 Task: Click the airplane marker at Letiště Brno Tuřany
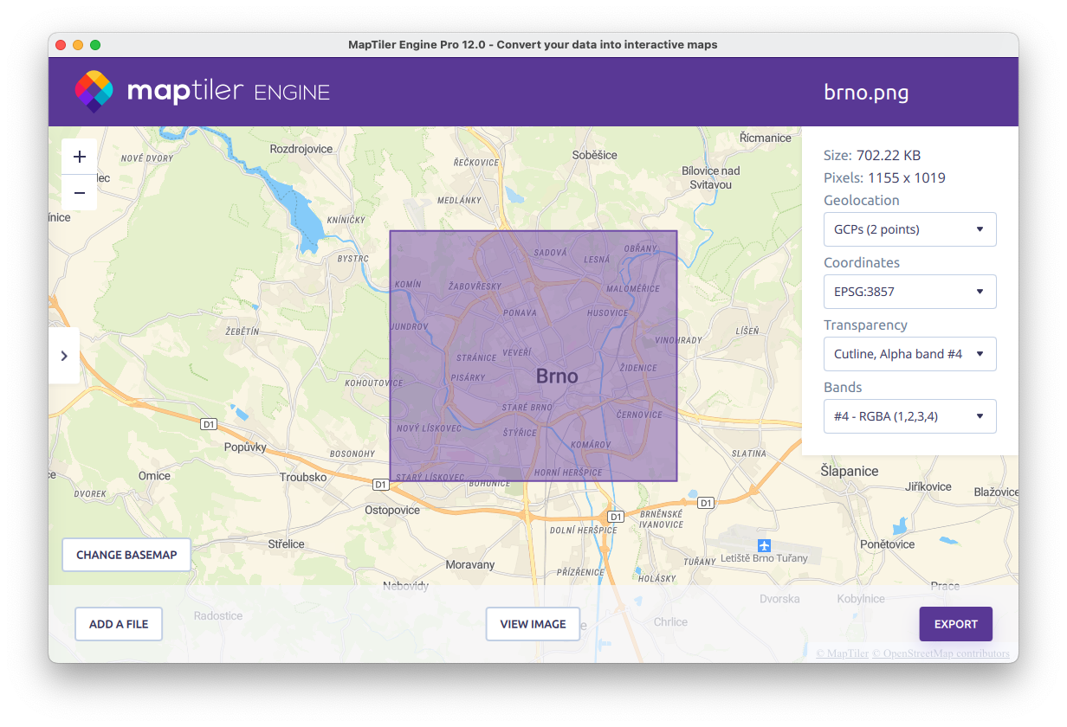click(763, 545)
